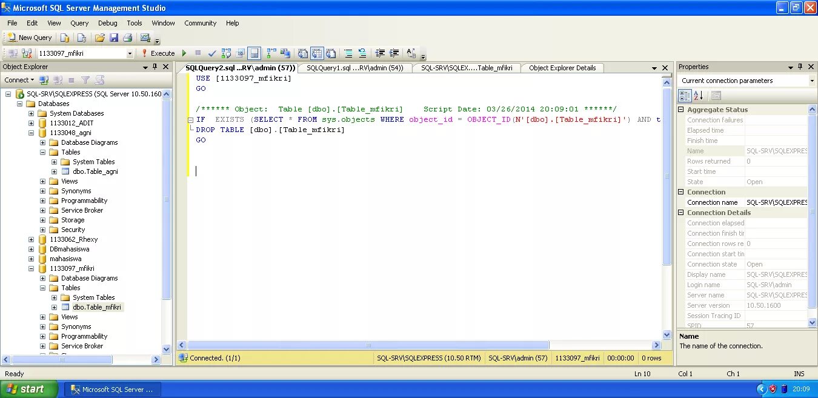Toggle auto-hide pin on Object Explorer panel
The width and height of the screenshot is (818, 398).
pos(155,67)
